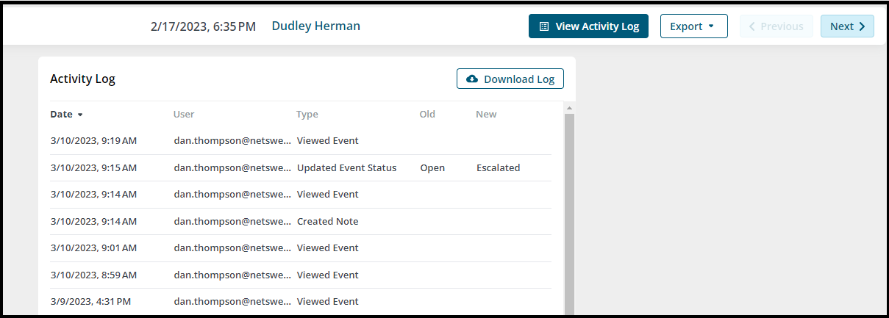Select the Created Note log entry
The height and width of the screenshot is (318, 889).
(301, 221)
